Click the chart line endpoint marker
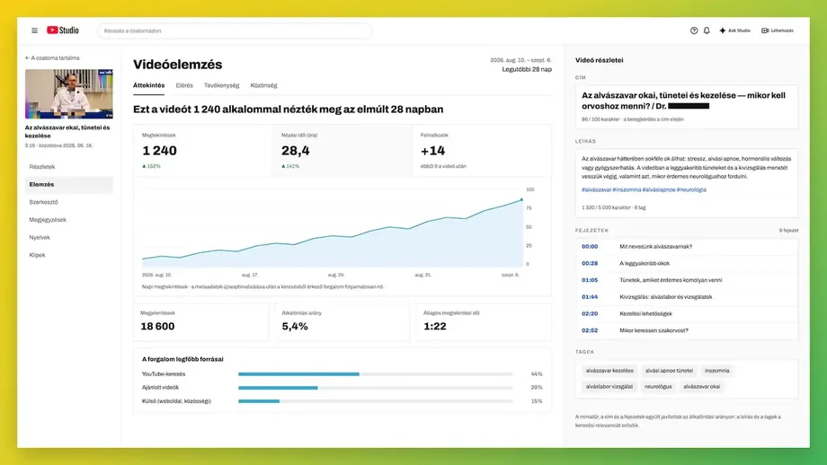Viewport: 827px width, 465px height. (x=521, y=199)
